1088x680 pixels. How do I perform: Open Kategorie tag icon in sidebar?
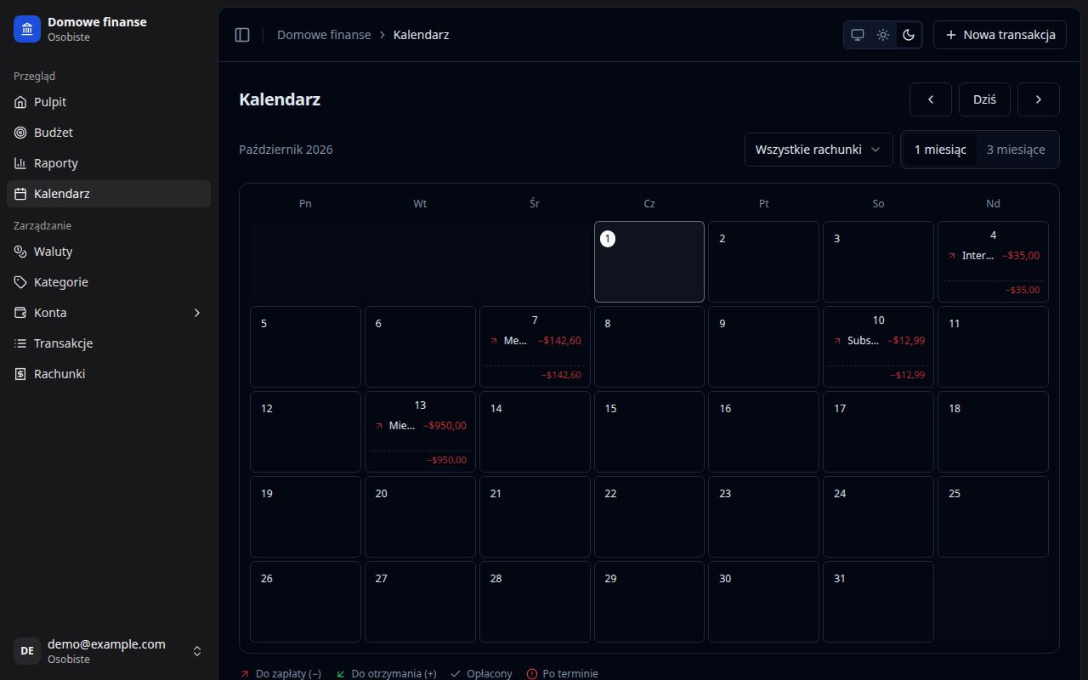pyautogui.click(x=21, y=282)
